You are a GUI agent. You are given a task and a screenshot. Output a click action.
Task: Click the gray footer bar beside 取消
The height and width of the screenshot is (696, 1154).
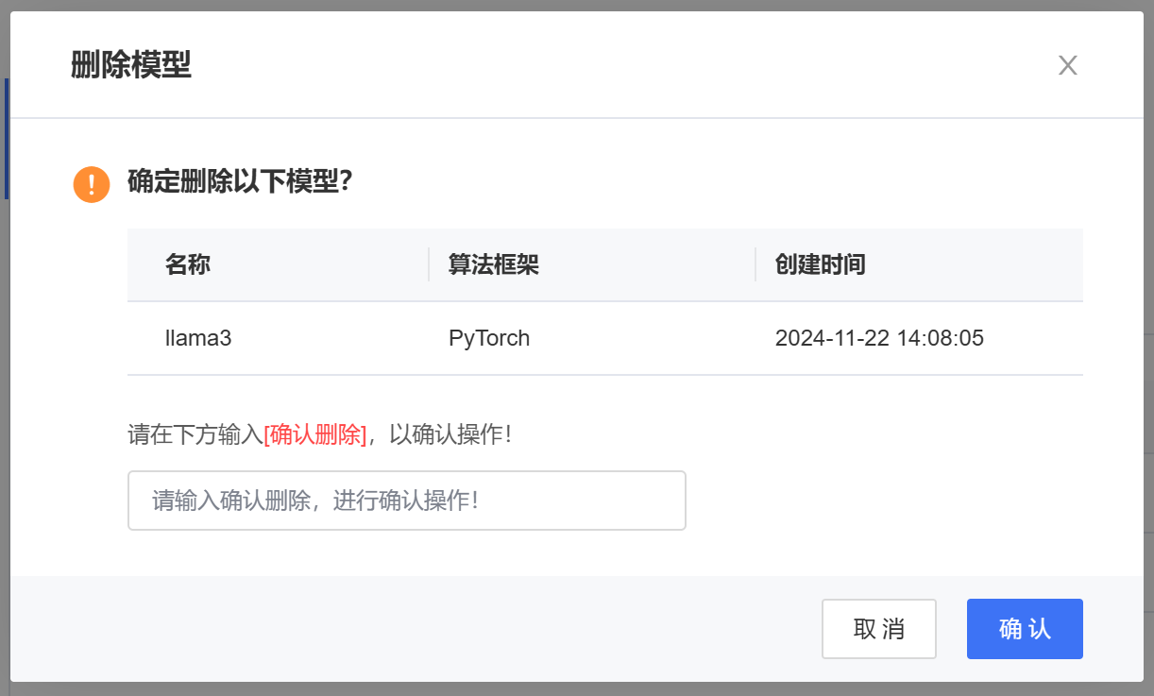click(416, 629)
